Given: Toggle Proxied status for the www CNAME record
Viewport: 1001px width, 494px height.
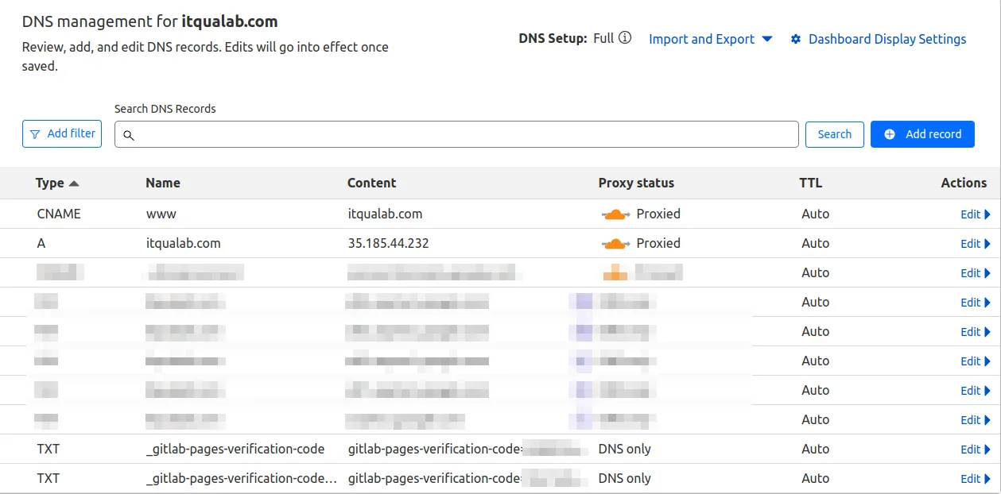Looking at the screenshot, I should [x=614, y=214].
